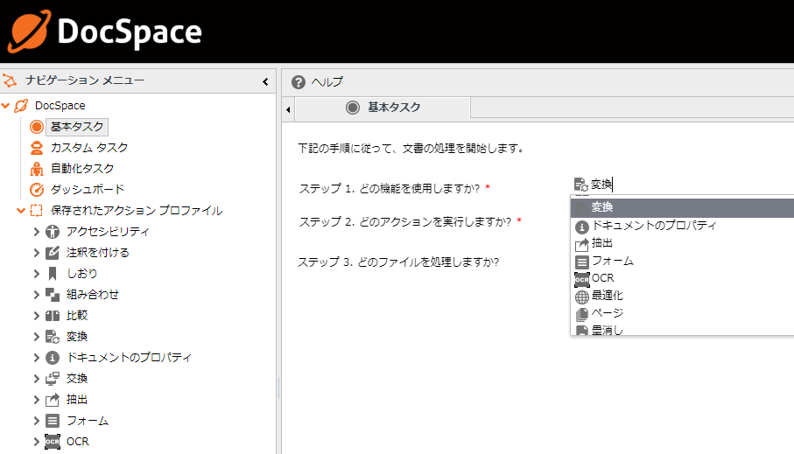Expand the OCR tree node
794x454 pixels.
click(37, 442)
